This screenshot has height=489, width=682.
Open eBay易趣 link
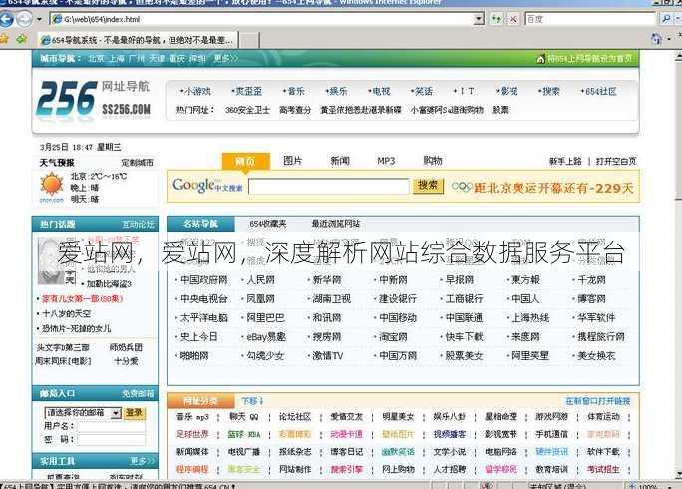266,336
